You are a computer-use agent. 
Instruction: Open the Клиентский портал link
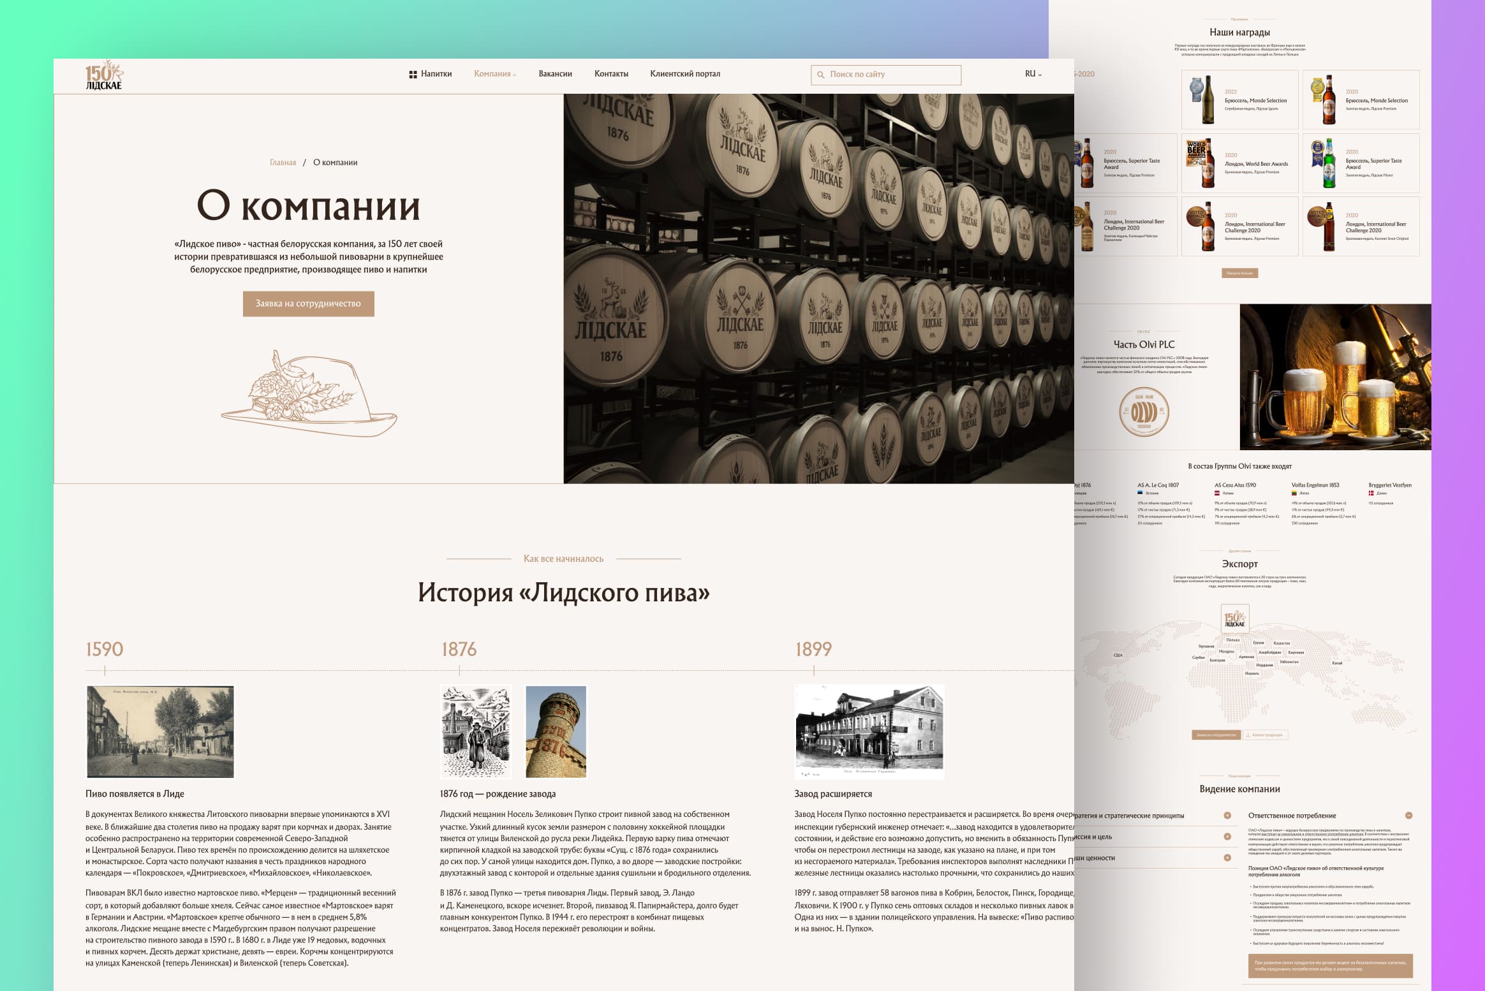tap(685, 74)
